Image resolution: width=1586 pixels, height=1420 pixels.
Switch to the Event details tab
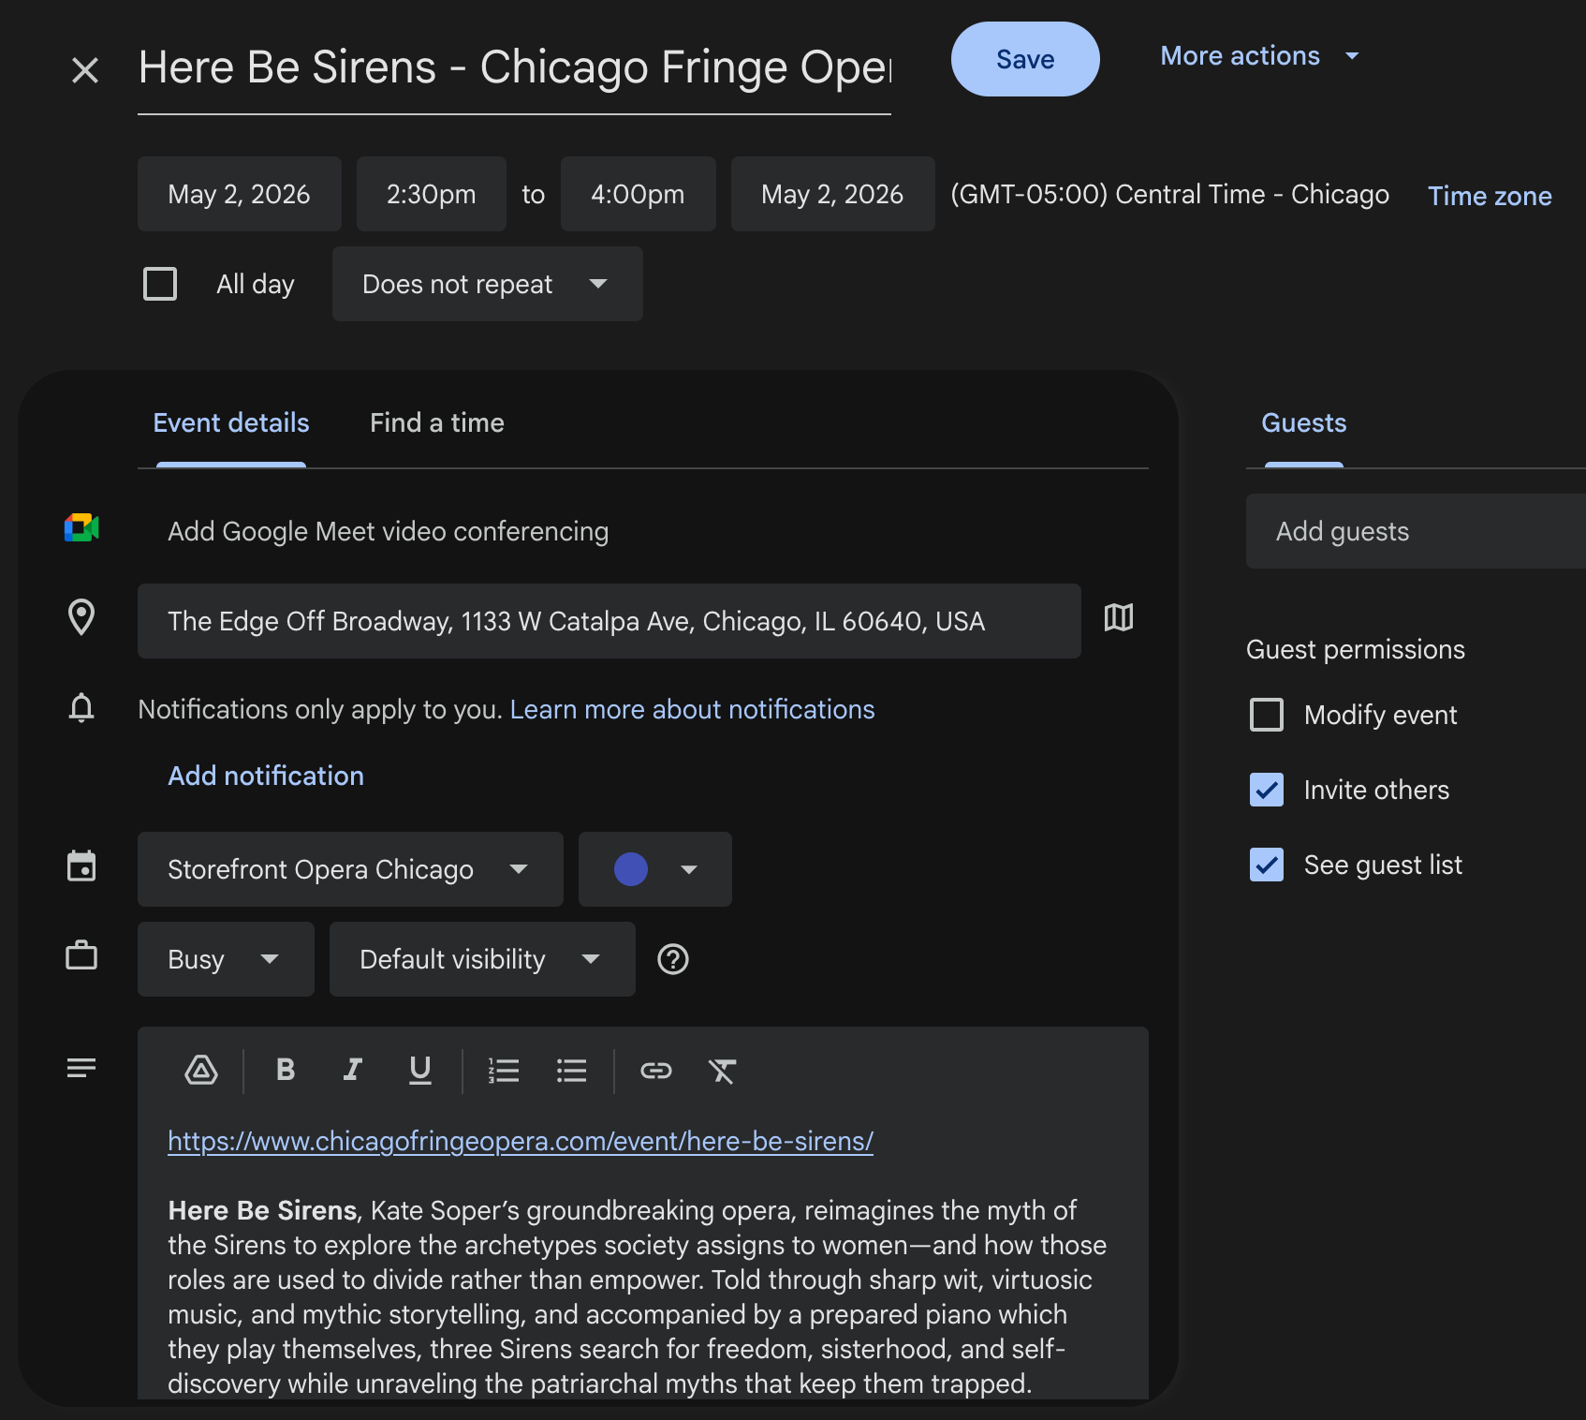pyautogui.click(x=231, y=423)
